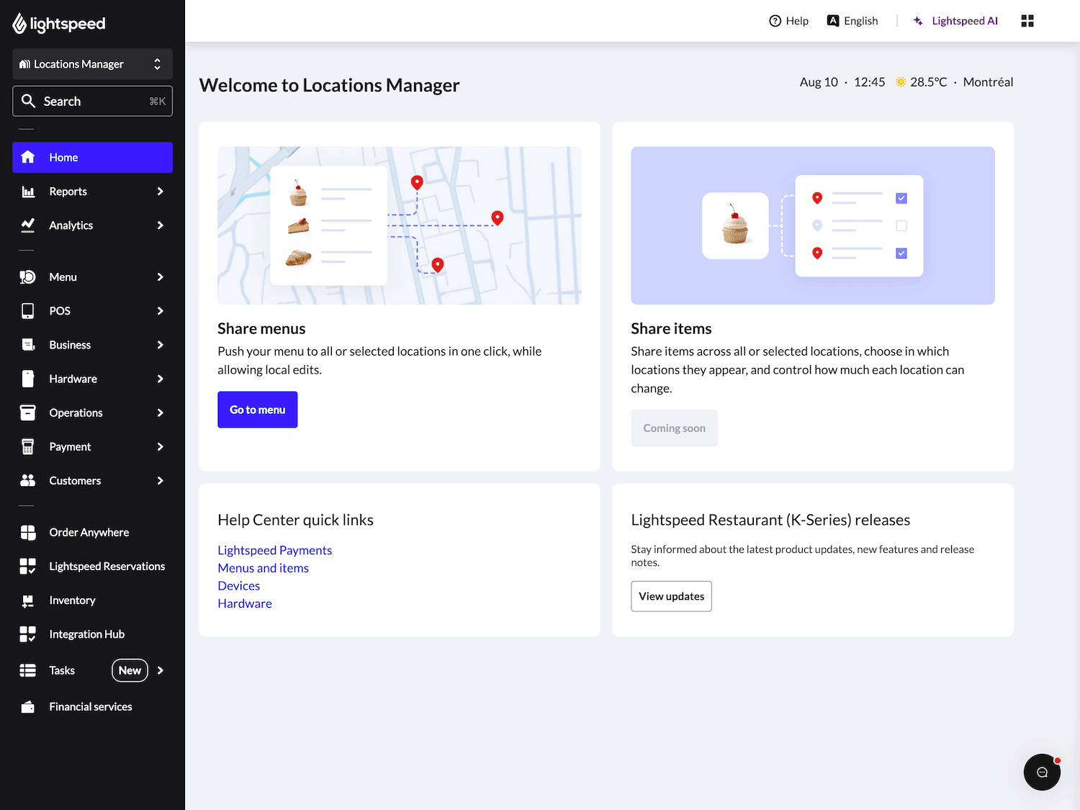Viewport: 1080px width, 810px height.
Task: Click the language translate icon
Action: pos(833,21)
